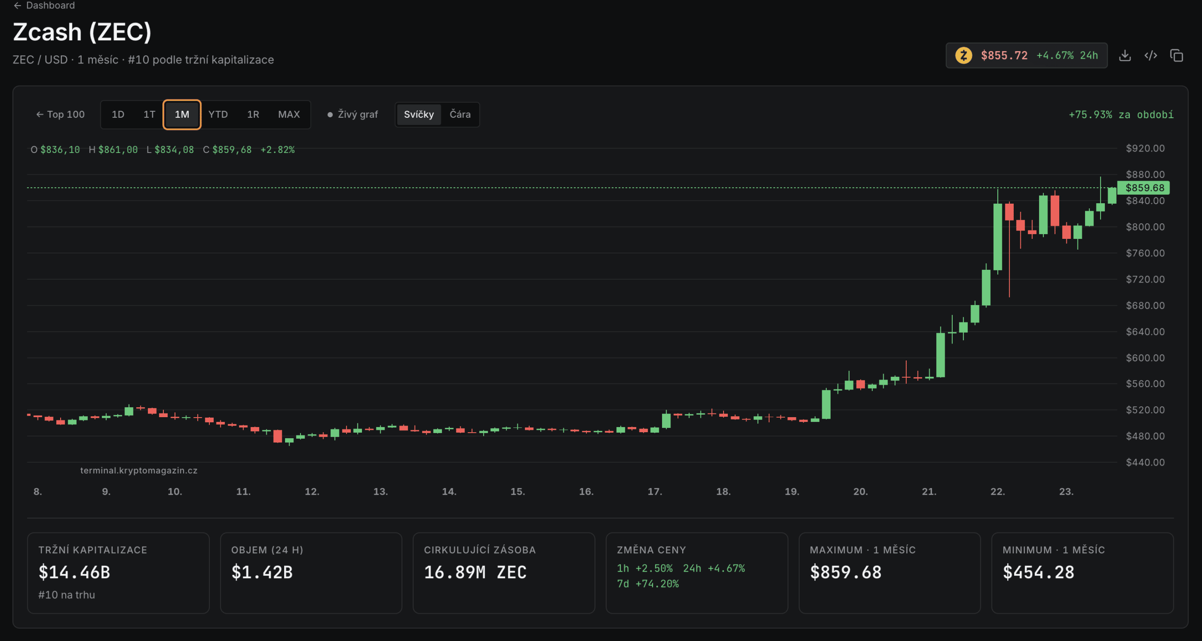Select the YTD timeframe tab
The image size is (1202, 641).
(x=218, y=114)
